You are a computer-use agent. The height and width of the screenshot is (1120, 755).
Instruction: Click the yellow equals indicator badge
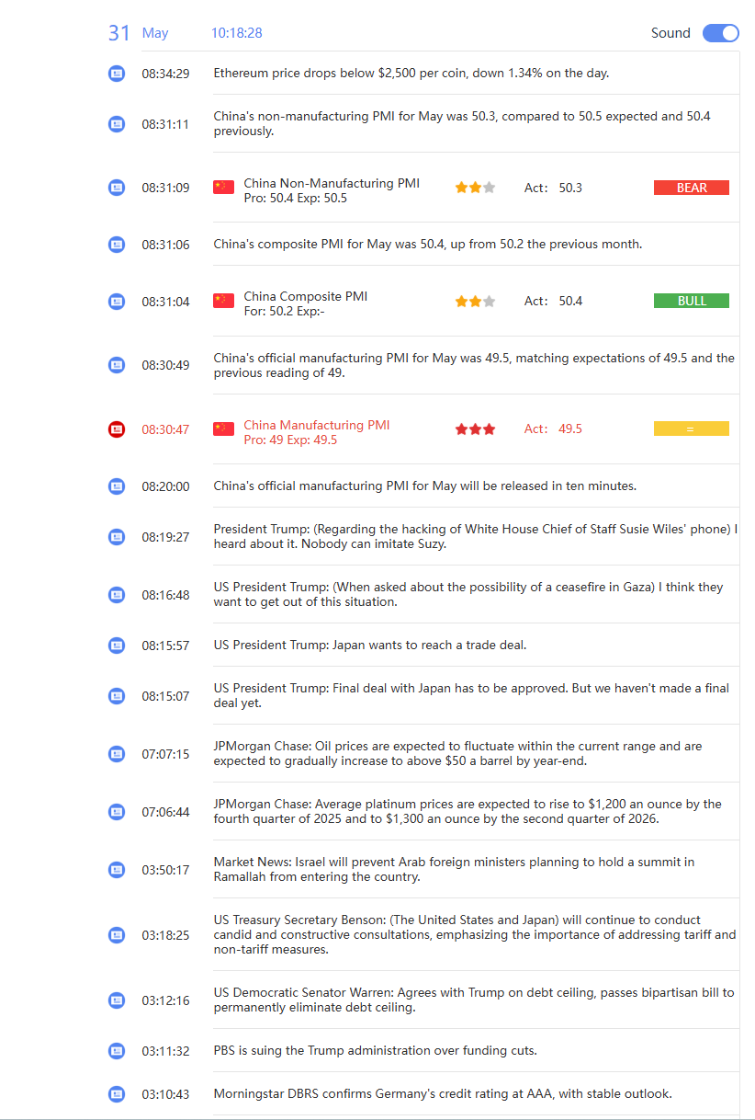tap(692, 429)
